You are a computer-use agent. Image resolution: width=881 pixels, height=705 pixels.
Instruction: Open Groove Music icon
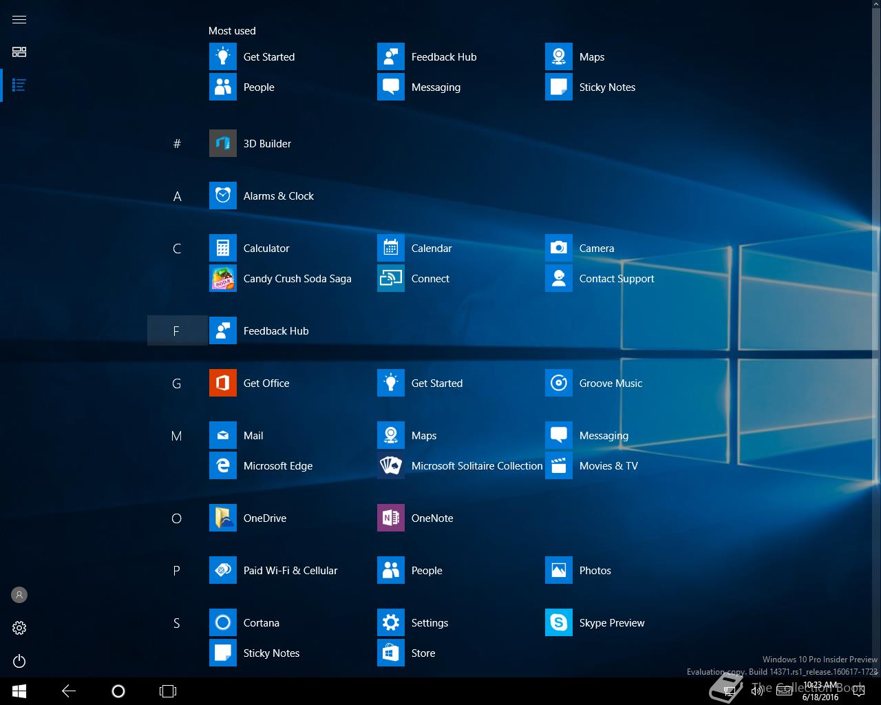pos(559,383)
